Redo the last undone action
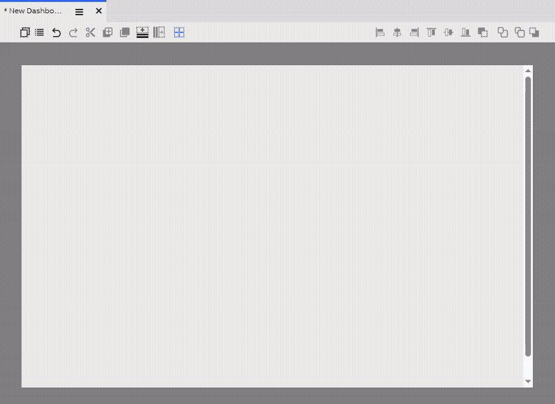Image resolution: width=555 pixels, height=404 pixels. point(73,32)
